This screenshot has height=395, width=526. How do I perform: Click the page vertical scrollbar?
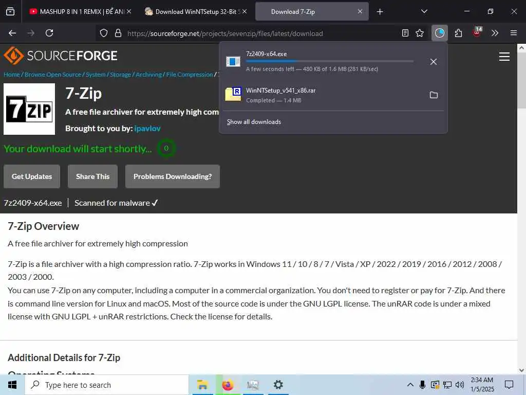click(x=521, y=208)
